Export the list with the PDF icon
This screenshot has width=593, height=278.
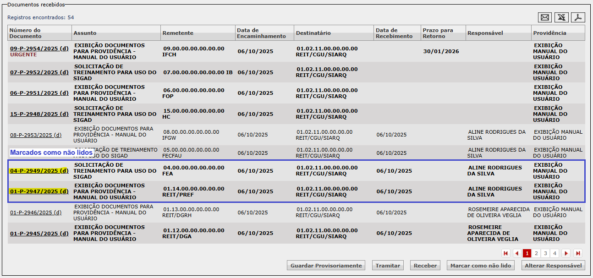578,17
